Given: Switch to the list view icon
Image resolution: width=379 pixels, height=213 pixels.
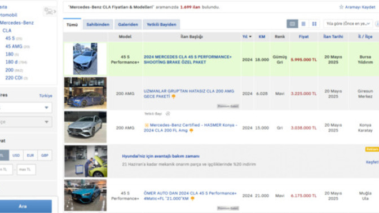Looking at the screenshot, I should [303, 24].
